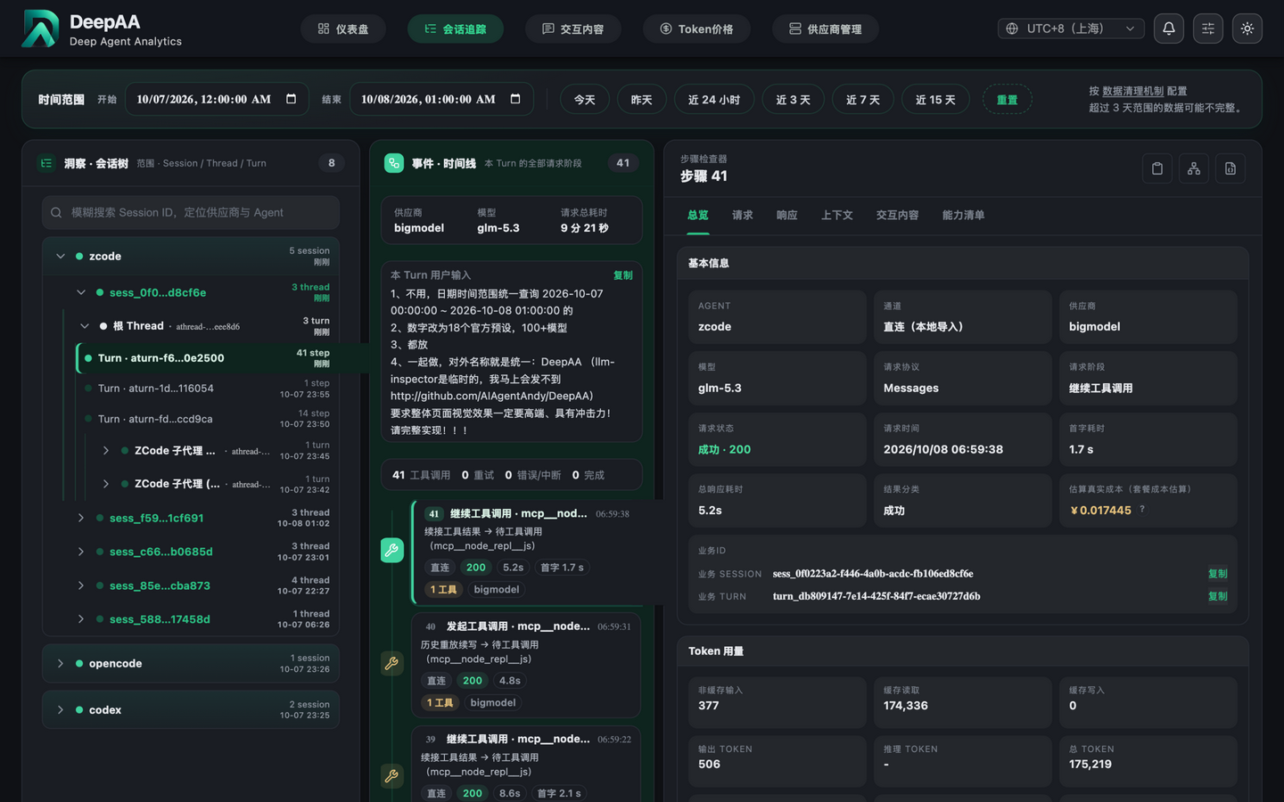This screenshot has width=1284, height=802.
Task: Click the JSON file icon in step inspector
Action: (1230, 168)
